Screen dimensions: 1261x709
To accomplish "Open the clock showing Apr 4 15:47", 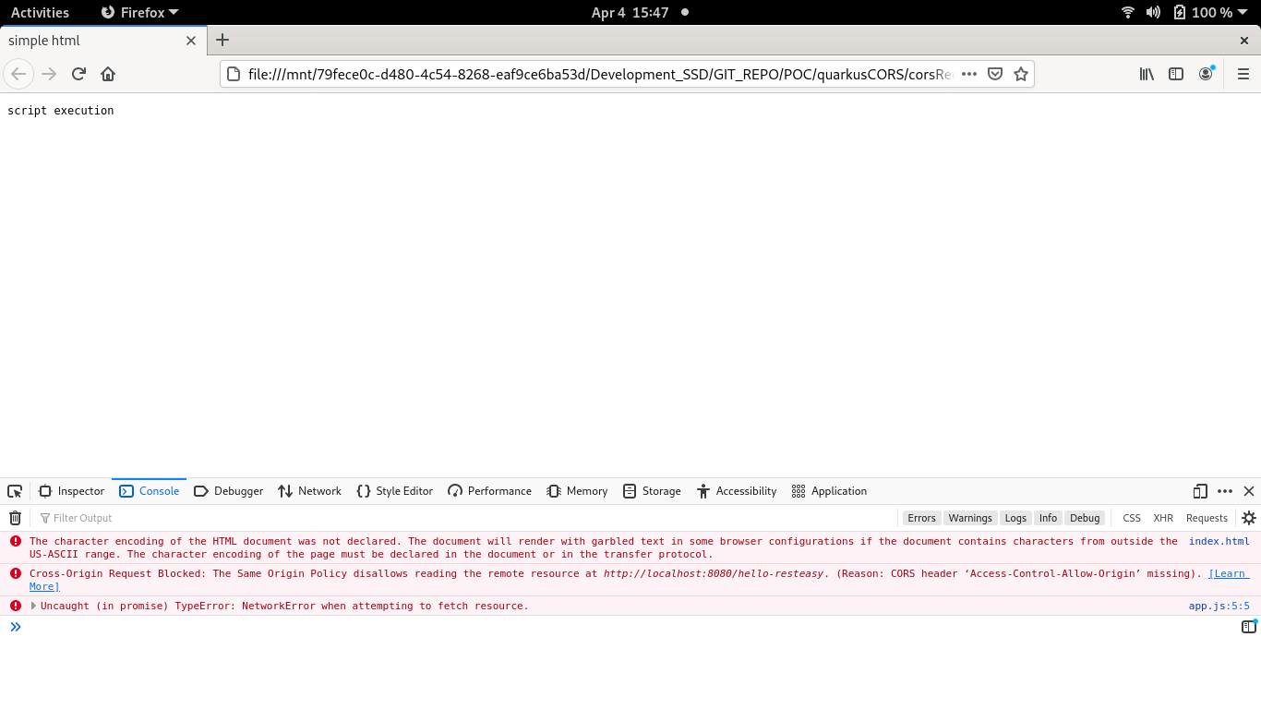I will 630,13.
